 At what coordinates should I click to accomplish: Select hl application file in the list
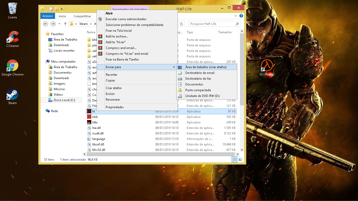[161, 111]
